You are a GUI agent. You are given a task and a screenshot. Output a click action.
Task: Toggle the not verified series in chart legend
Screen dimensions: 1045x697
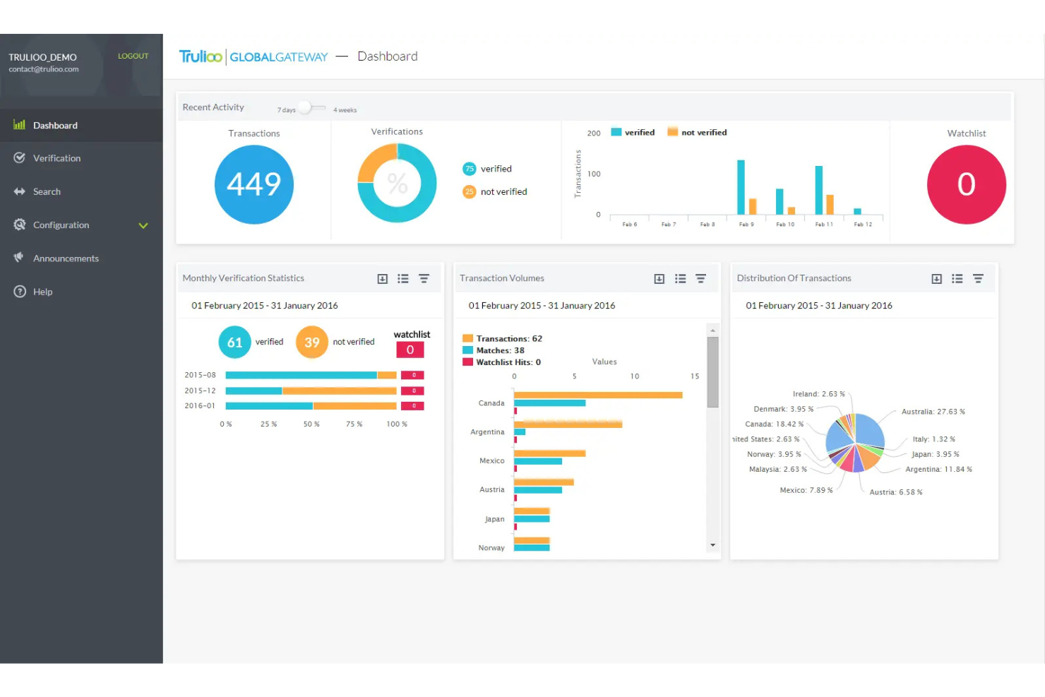click(697, 132)
